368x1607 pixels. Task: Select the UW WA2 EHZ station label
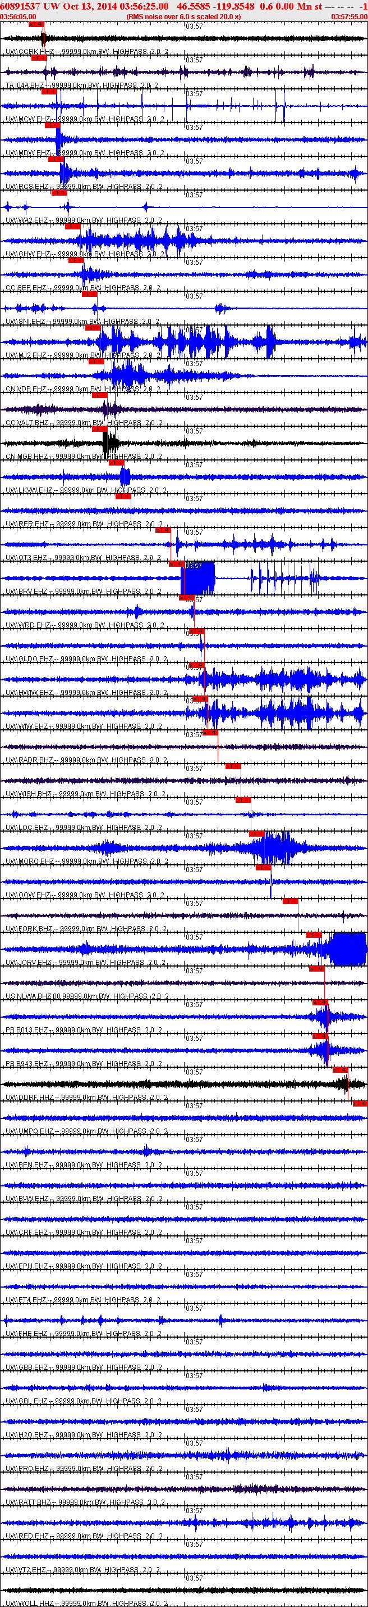[x=84, y=220]
